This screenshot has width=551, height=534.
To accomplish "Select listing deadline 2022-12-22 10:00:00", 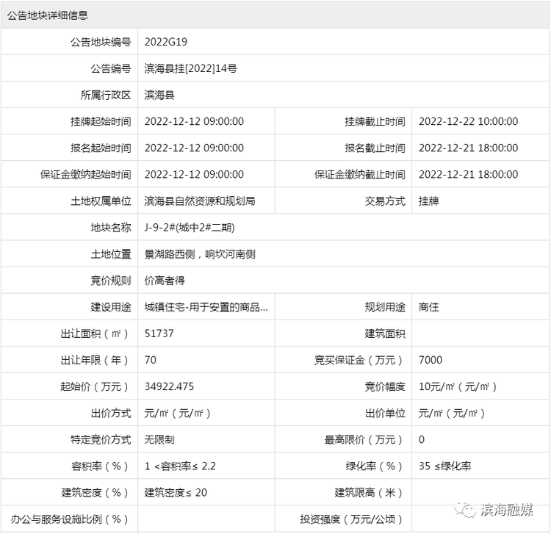I will tap(469, 121).
